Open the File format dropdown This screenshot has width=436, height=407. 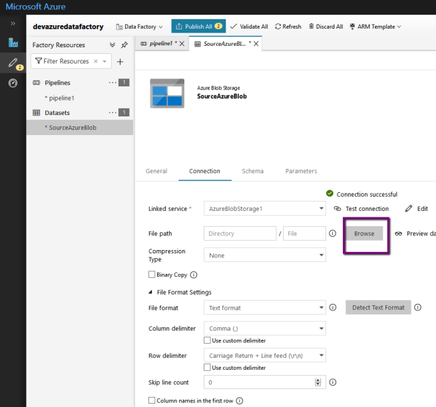click(x=264, y=308)
